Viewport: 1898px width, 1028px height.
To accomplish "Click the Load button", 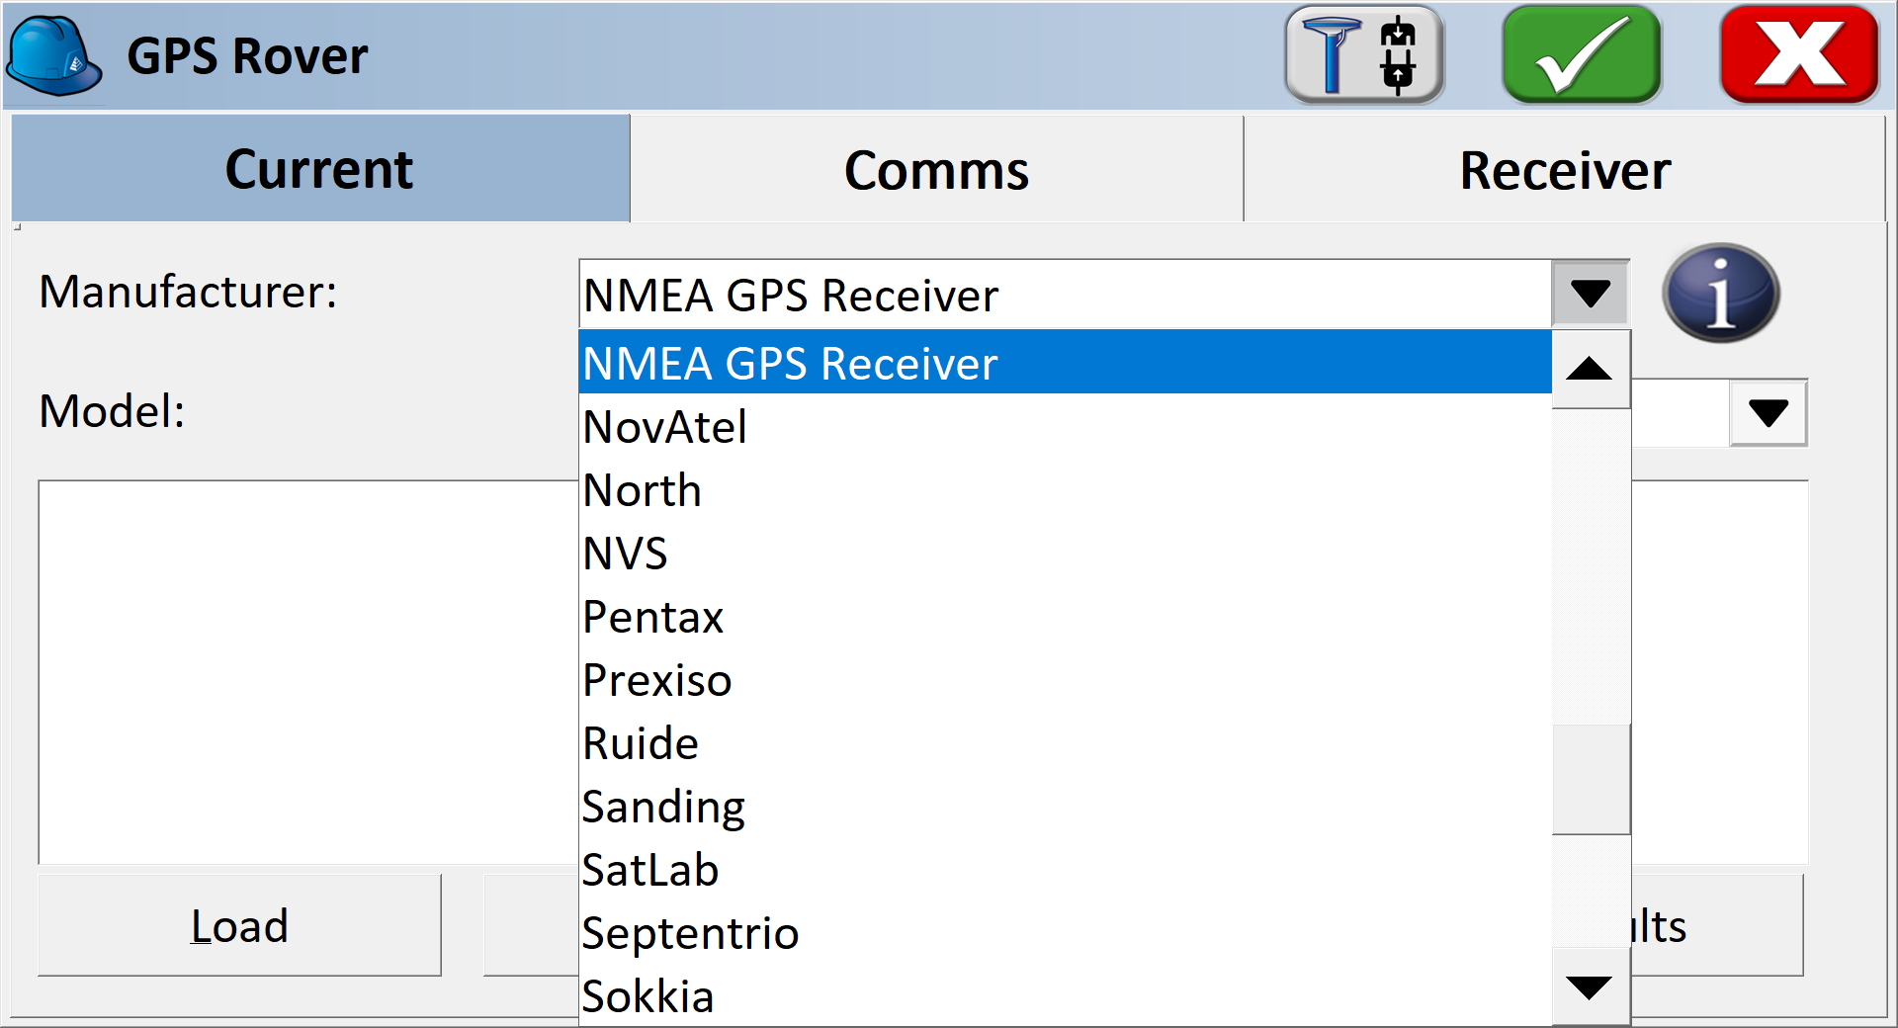I will [x=238, y=925].
